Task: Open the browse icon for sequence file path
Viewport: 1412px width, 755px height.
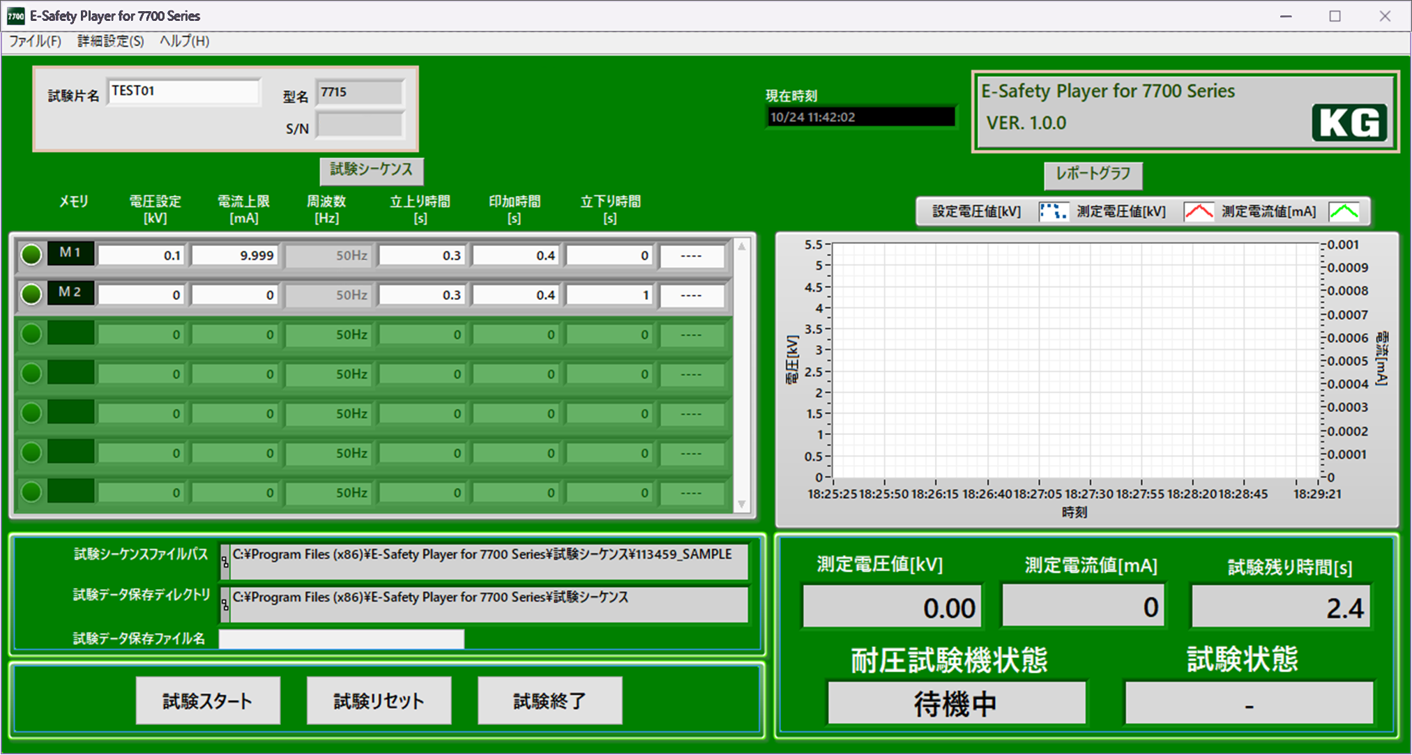Action: pos(225,562)
